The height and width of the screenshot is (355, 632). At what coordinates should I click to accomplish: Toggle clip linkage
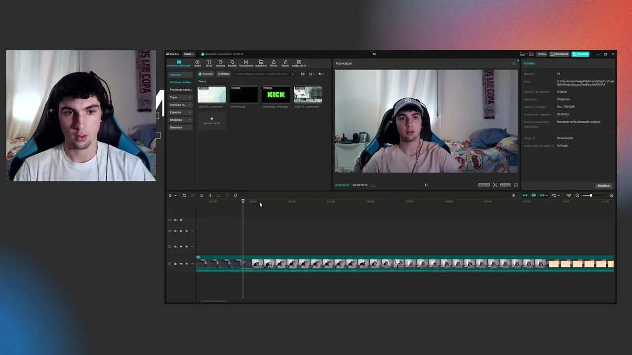point(542,195)
